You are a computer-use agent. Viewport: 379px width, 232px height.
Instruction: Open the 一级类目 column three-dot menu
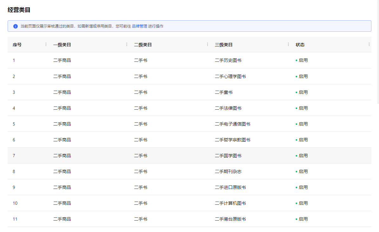point(127,45)
